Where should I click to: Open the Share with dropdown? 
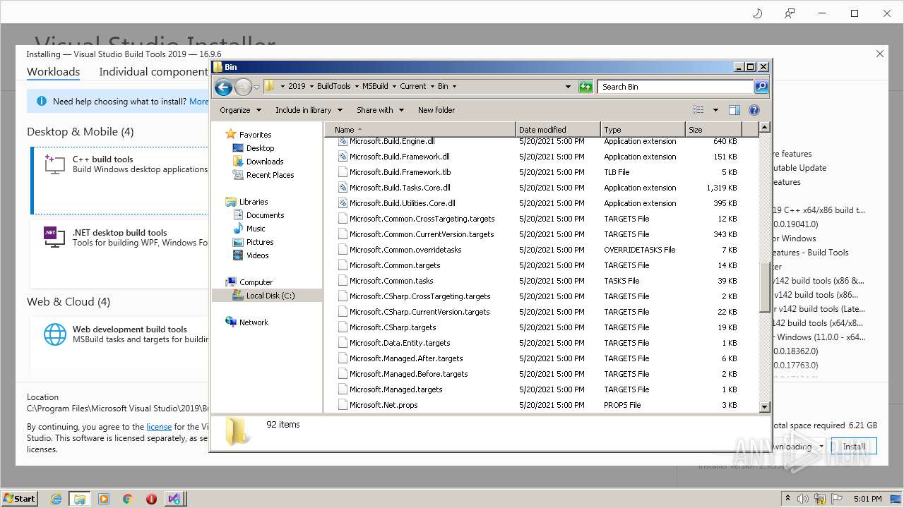click(380, 110)
